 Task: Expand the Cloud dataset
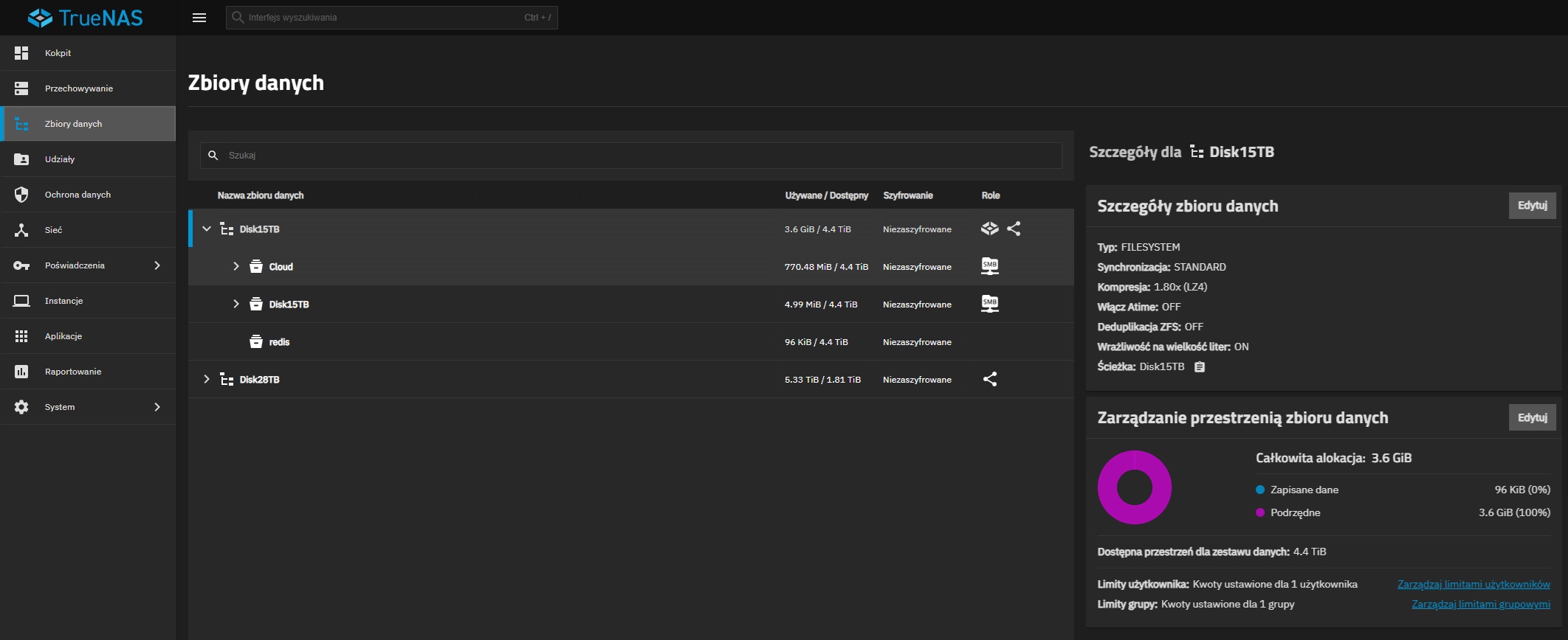(x=236, y=266)
